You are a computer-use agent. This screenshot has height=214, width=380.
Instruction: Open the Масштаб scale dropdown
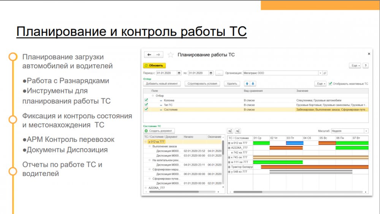[x=366, y=131]
